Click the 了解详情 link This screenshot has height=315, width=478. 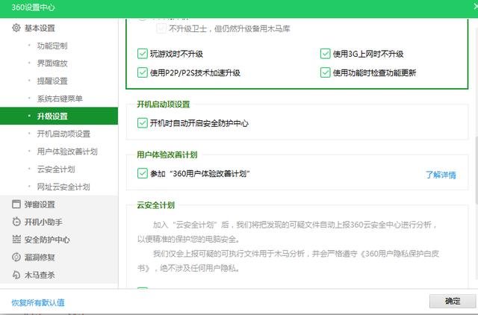tap(441, 175)
